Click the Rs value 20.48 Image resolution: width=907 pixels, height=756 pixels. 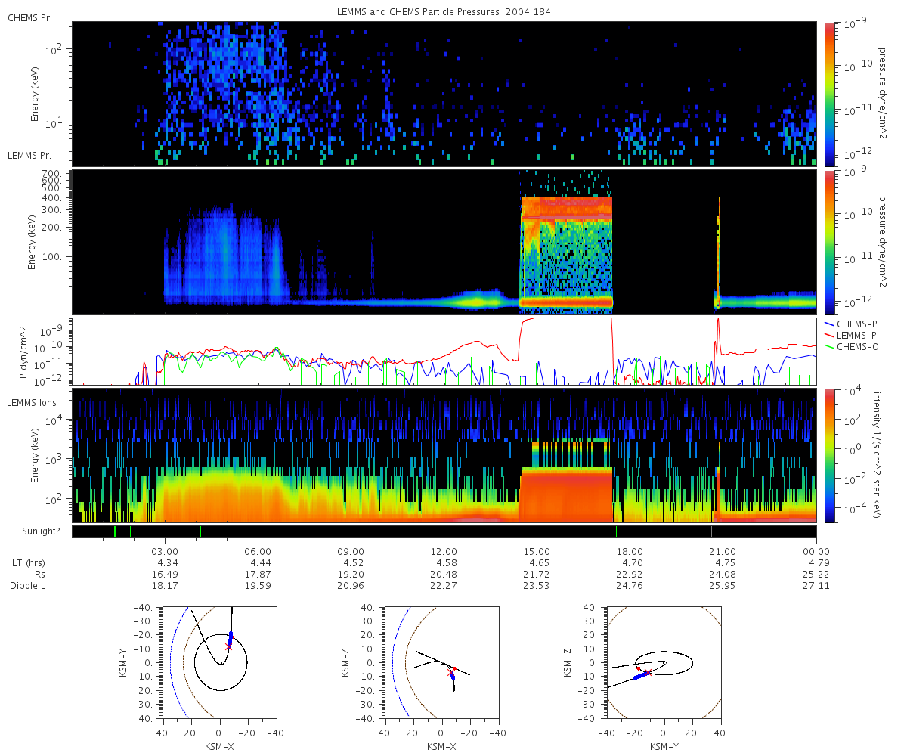point(444,575)
